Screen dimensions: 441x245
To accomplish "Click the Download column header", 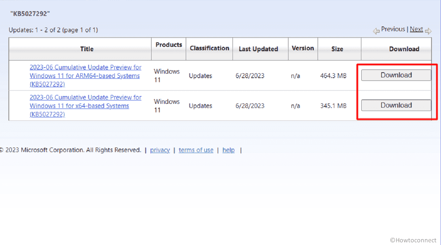I will (404, 49).
